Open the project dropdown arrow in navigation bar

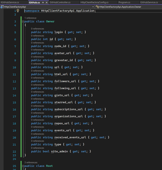[x=93, y=7]
